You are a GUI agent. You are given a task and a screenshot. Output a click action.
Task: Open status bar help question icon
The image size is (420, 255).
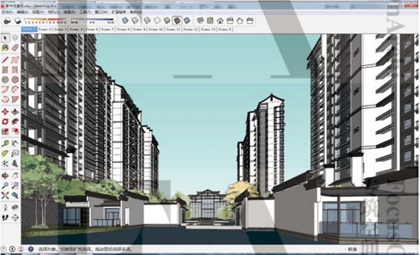[31, 249]
